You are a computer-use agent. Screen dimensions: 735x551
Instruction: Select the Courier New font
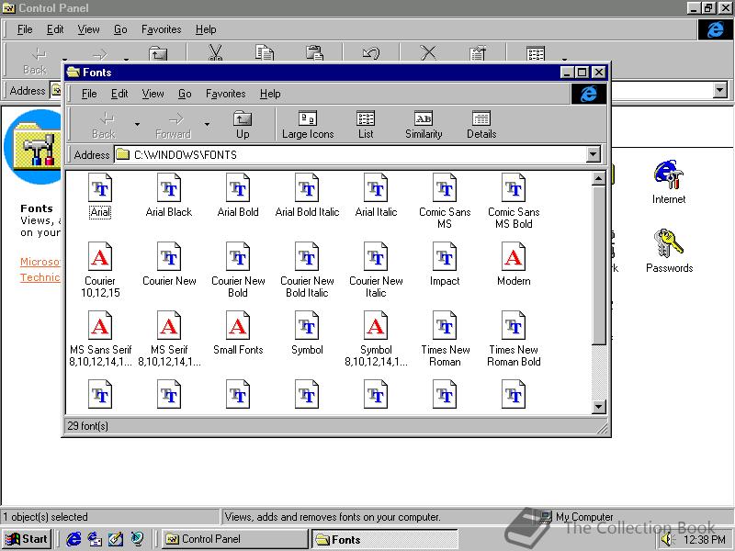169,264
